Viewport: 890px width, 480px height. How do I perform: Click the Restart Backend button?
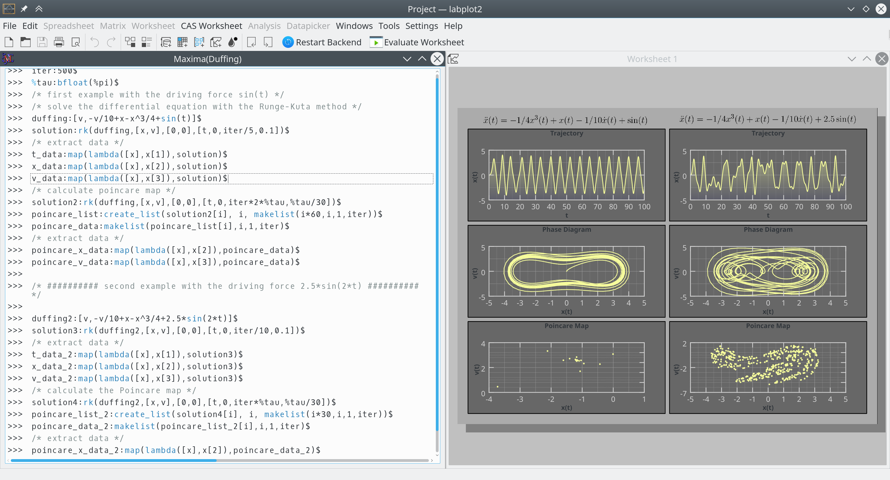322,42
